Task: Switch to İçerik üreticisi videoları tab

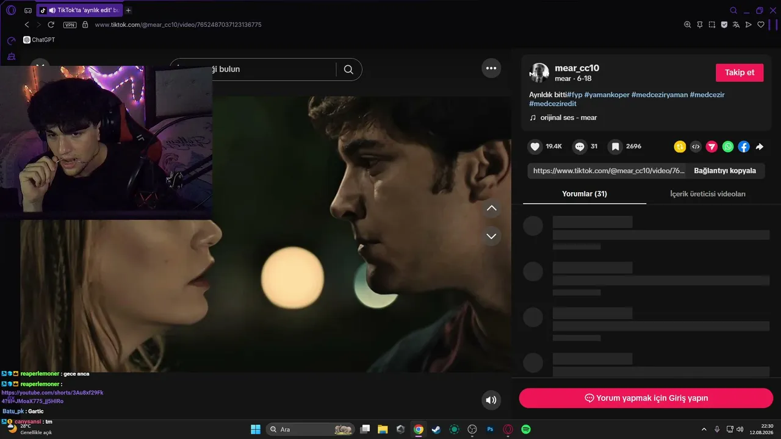Action: pyautogui.click(x=708, y=194)
